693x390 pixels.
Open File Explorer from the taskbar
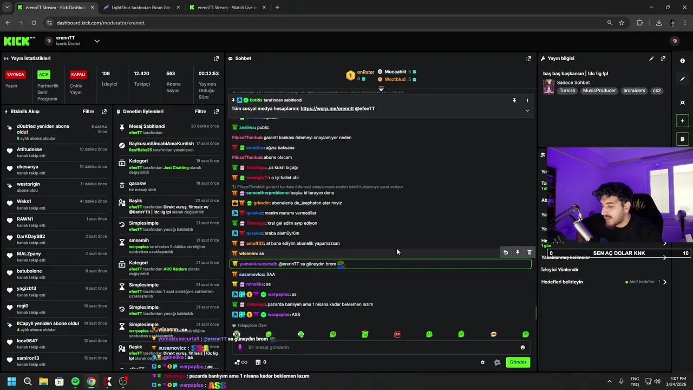[x=43, y=381]
